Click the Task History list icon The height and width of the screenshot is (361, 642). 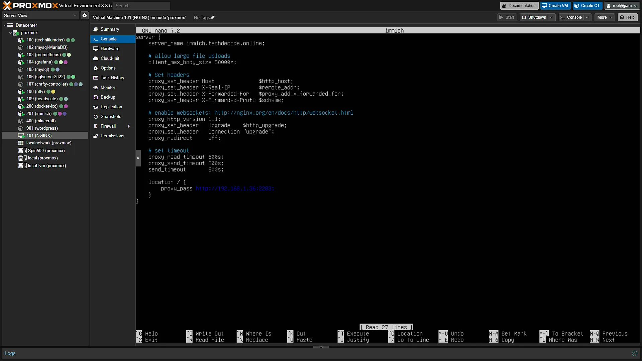click(96, 78)
